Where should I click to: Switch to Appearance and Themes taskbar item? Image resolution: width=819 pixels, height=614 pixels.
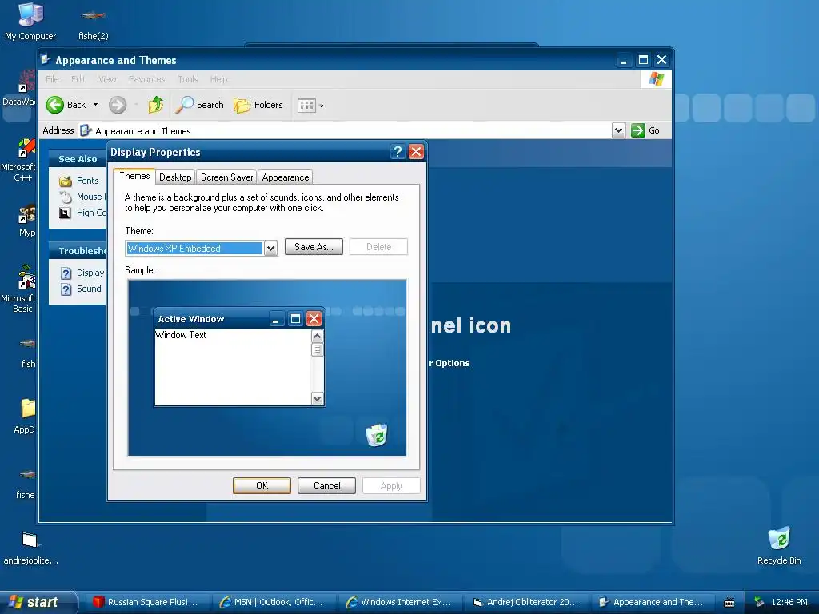653,602
